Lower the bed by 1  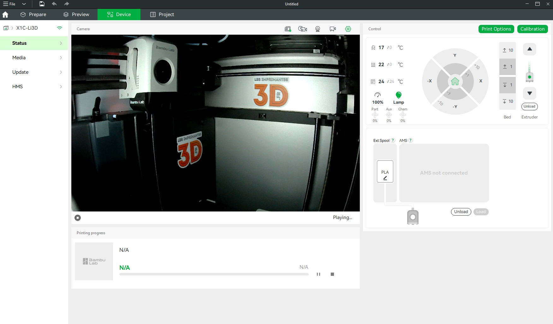point(508,85)
